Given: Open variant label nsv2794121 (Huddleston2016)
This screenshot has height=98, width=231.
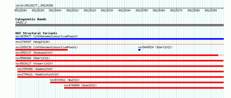Looking at the screenshot, I should point(38,74).
